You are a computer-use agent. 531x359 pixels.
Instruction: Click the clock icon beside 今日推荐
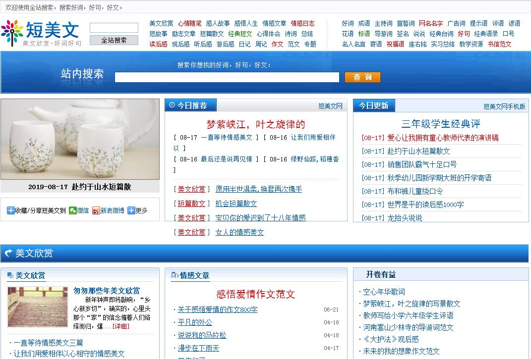(x=172, y=105)
